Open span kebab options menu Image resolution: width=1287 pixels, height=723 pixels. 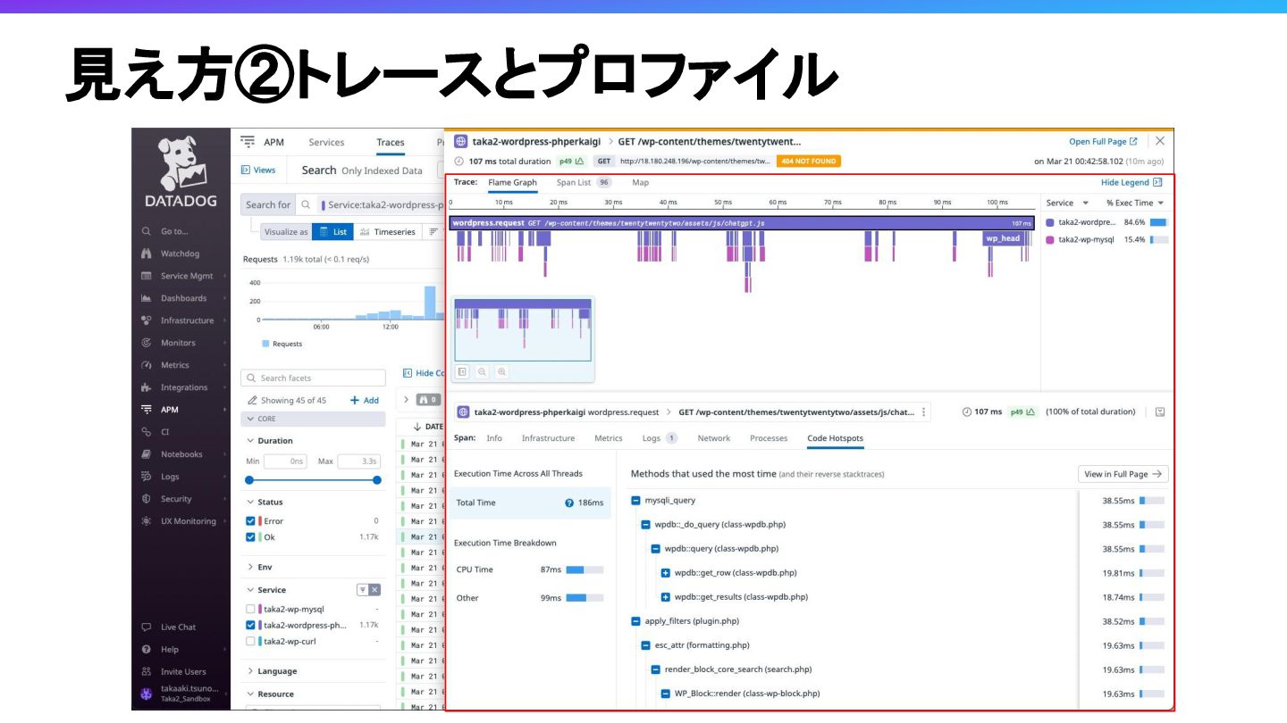(924, 412)
